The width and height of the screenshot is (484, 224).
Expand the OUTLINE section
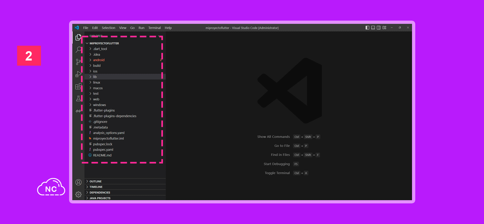point(125,182)
